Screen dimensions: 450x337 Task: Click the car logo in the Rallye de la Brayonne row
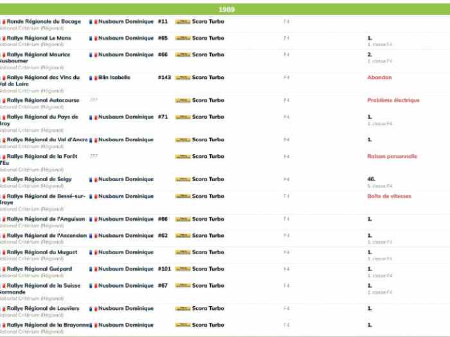coord(183,325)
